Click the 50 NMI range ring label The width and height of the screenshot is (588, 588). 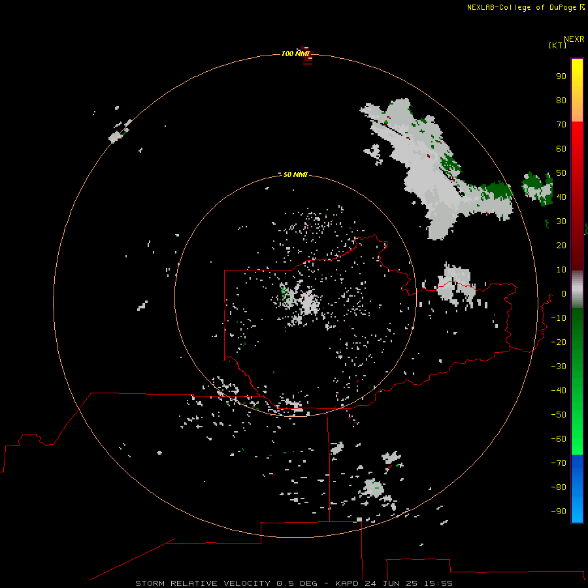point(295,174)
